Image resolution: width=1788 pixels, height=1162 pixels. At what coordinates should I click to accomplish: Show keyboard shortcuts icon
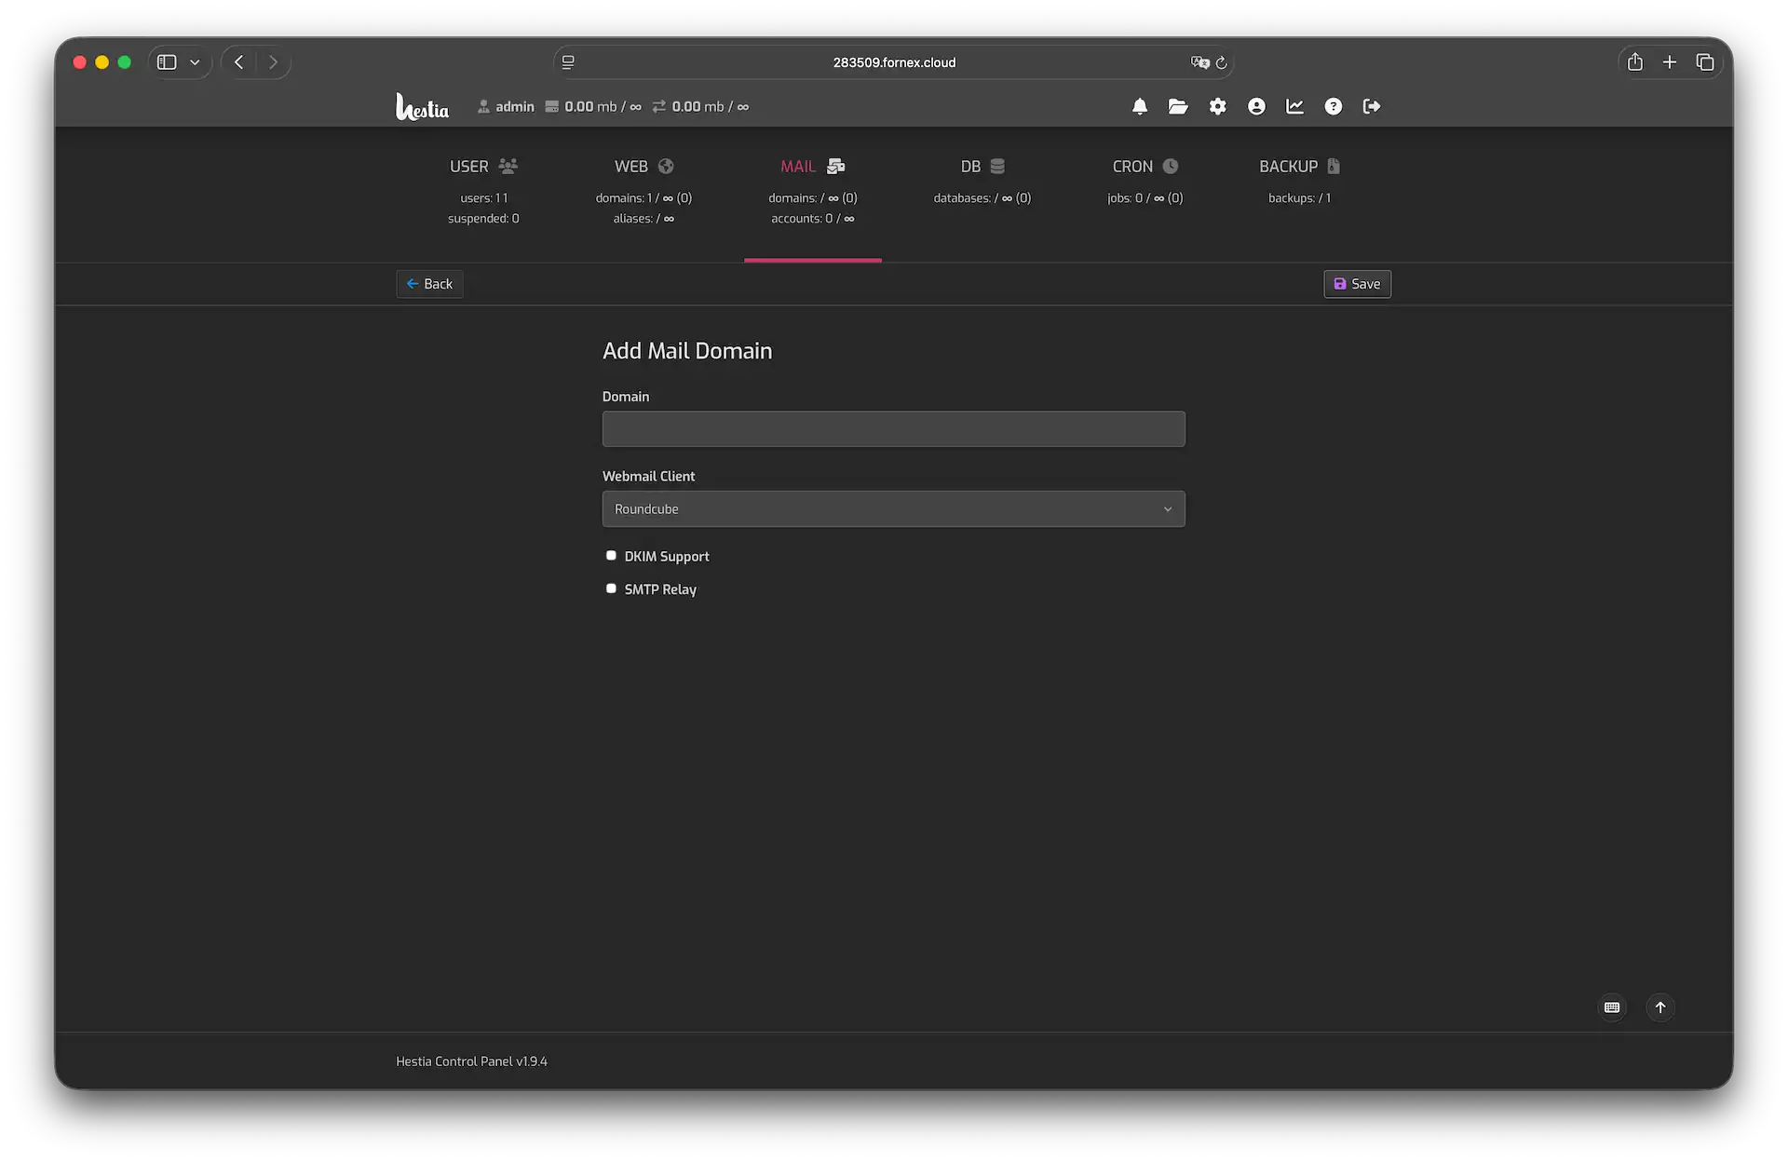tap(1612, 1007)
